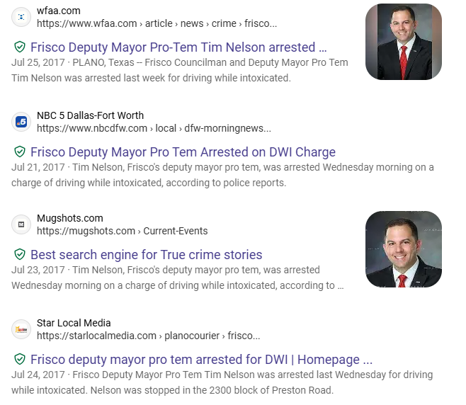Open 'Frisco deputy mayor pro tem arrested for DWI' result

[201, 359]
